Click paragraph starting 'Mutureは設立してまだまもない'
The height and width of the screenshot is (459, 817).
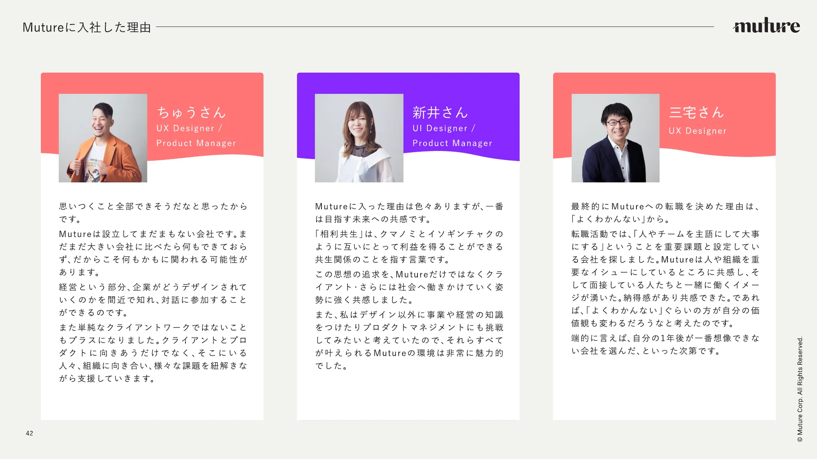pyautogui.click(x=153, y=253)
